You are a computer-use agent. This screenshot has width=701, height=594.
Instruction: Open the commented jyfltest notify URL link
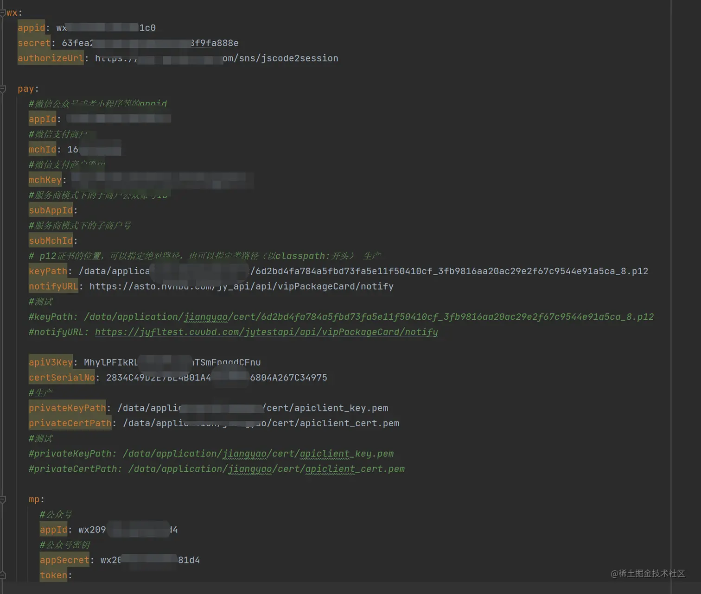(266, 332)
